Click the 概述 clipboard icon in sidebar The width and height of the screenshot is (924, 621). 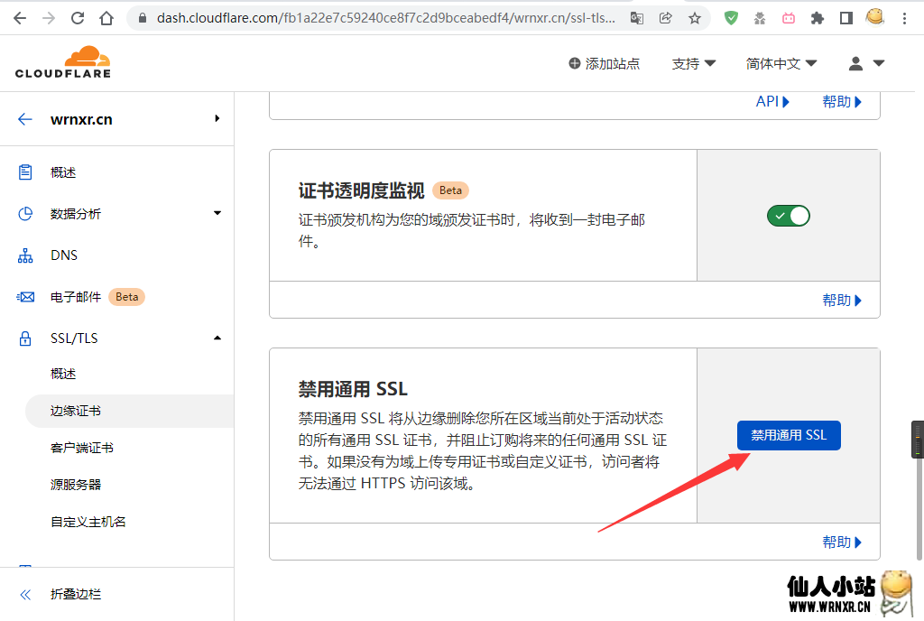pos(25,172)
